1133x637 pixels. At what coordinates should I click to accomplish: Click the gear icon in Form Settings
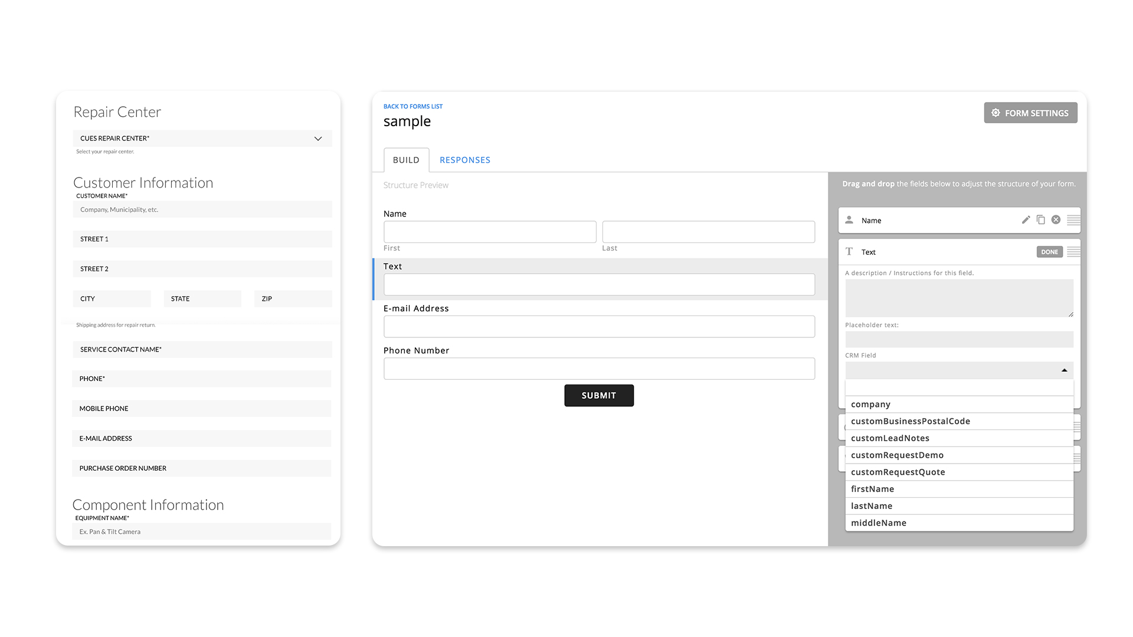coord(996,113)
